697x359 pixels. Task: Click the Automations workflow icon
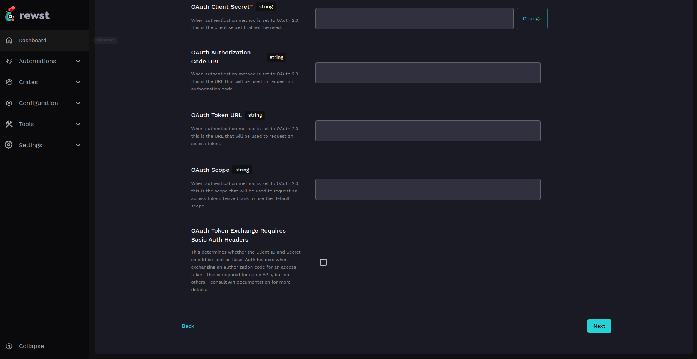click(9, 61)
